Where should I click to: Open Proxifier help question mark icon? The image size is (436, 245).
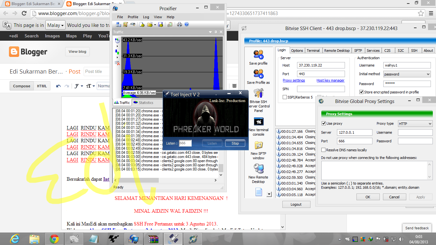click(187, 25)
